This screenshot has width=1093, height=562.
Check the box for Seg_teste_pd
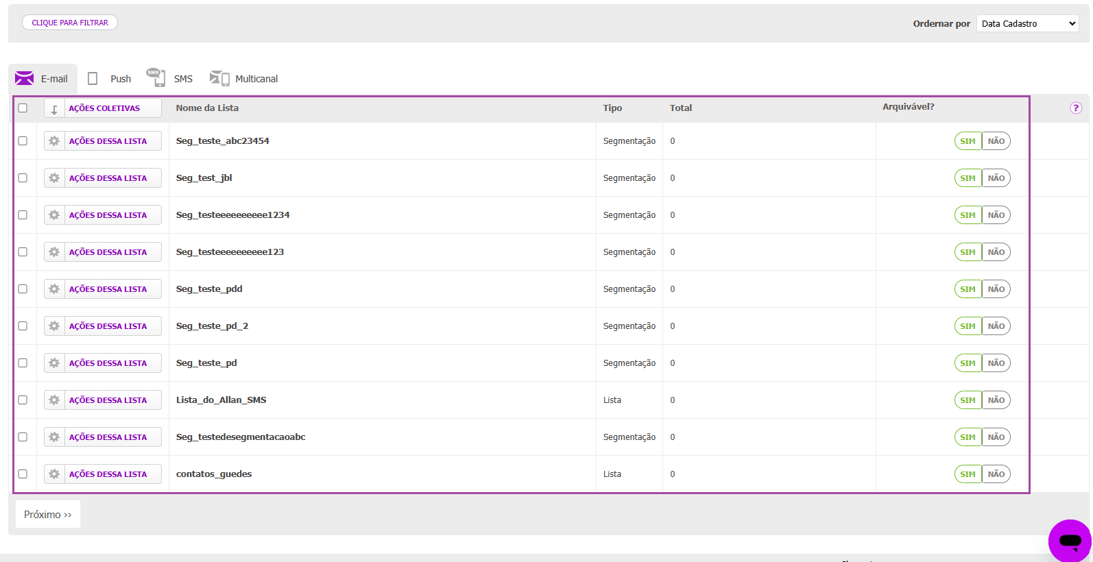tap(23, 363)
